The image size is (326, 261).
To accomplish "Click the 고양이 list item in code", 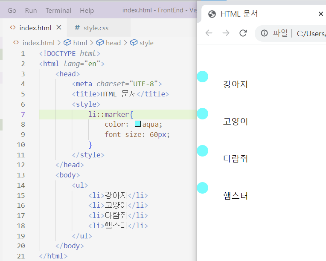I will [x=118, y=205].
